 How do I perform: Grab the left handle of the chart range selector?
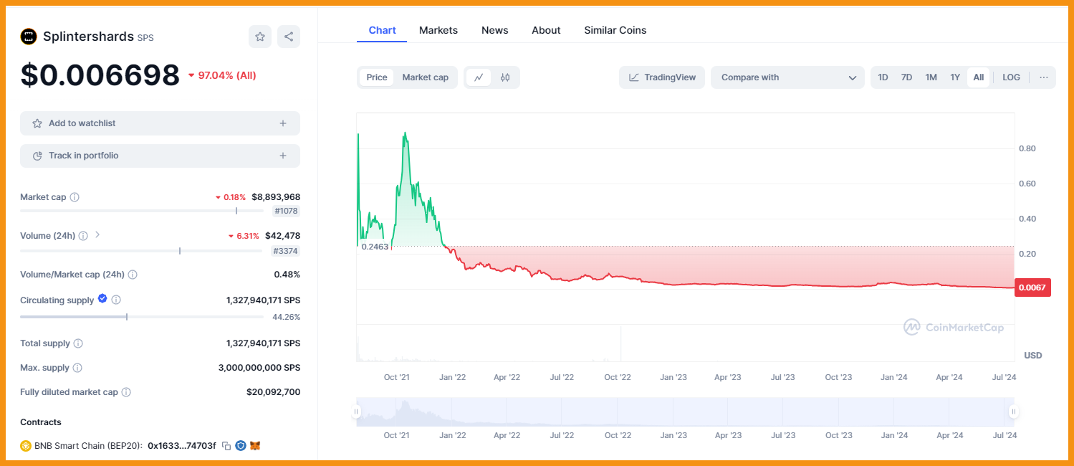pyautogui.click(x=356, y=412)
